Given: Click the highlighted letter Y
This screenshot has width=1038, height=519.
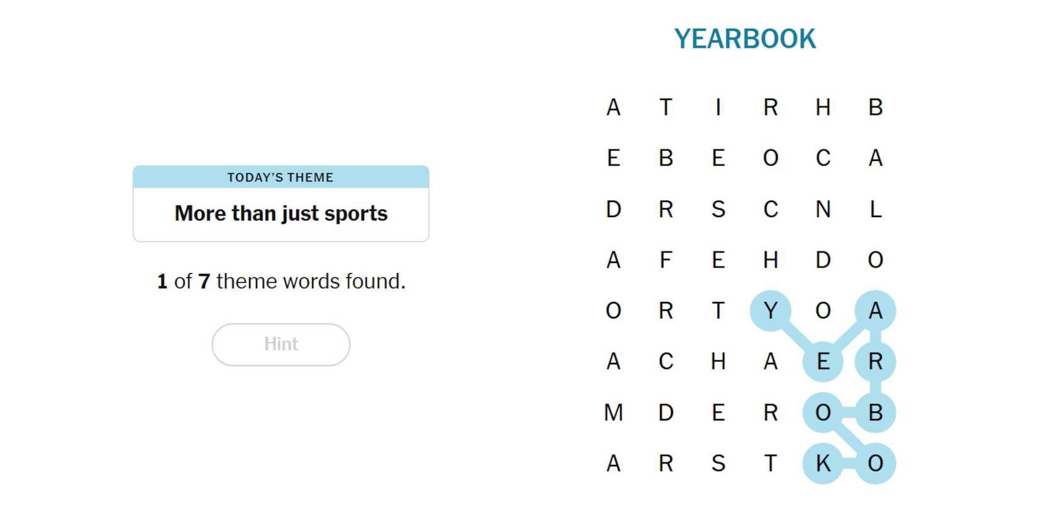Looking at the screenshot, I should (771, 311).
